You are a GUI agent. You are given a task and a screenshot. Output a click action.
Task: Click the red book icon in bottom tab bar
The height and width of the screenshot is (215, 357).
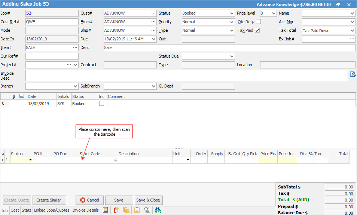click(116, 210)
